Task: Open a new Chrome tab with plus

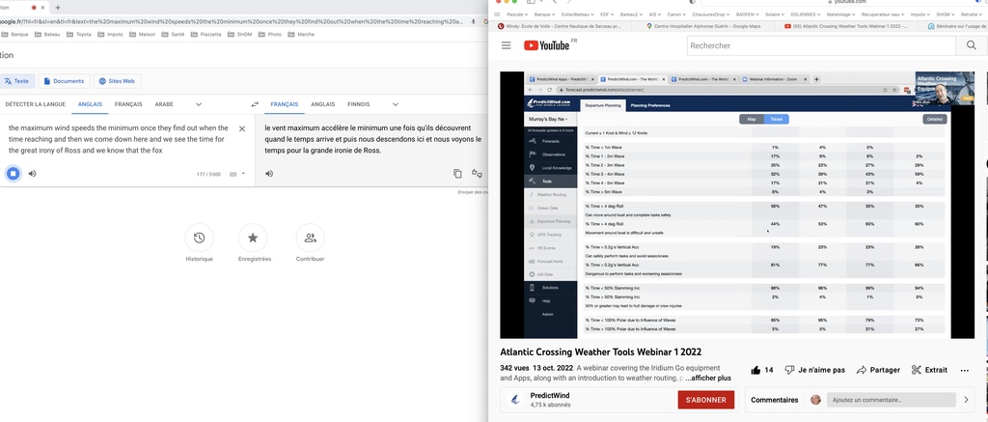Action: 57,8
